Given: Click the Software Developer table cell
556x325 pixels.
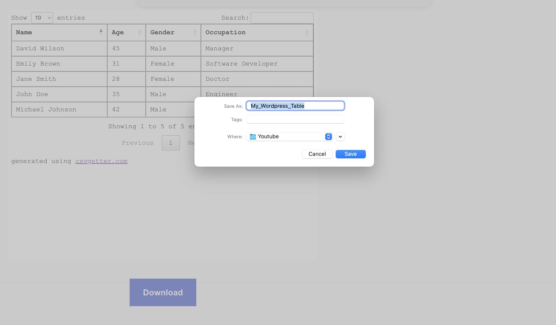Looking at the screenshot, I should coord(241,64).
